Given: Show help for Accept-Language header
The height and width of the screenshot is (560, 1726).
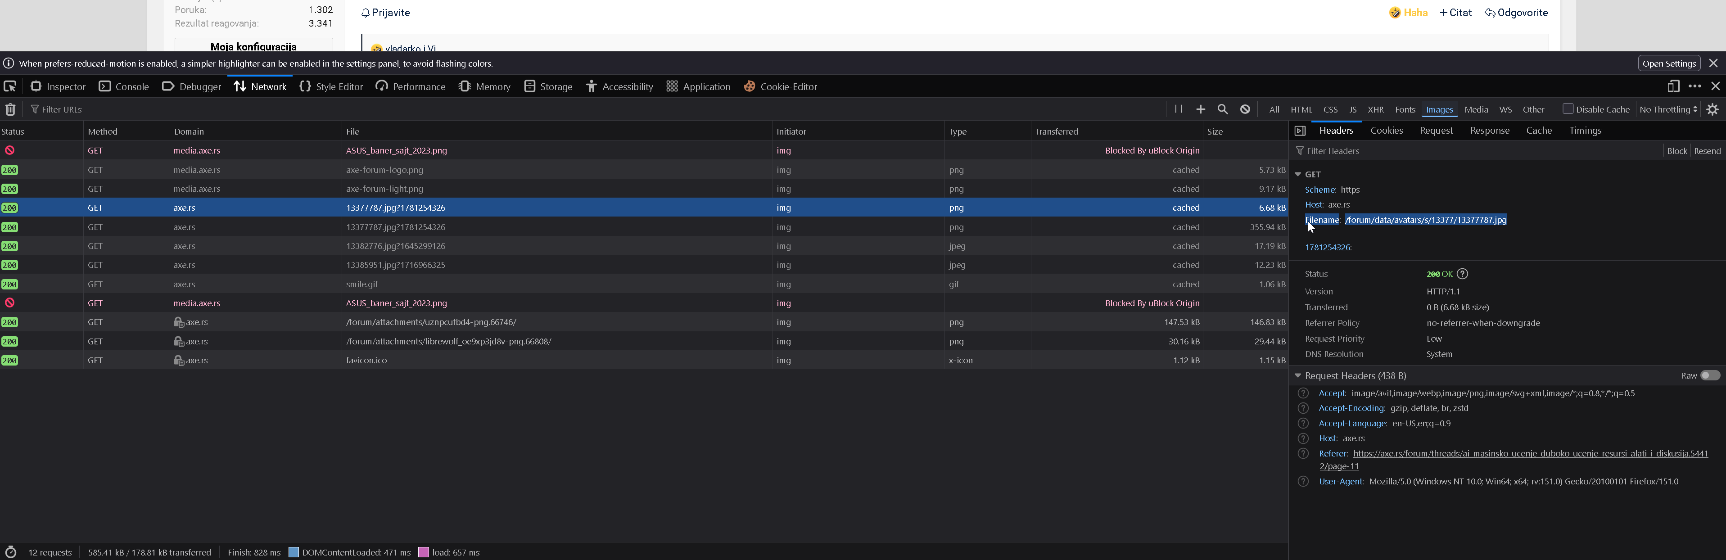Looking at the screenshot, I should (x=1303, y=423).
